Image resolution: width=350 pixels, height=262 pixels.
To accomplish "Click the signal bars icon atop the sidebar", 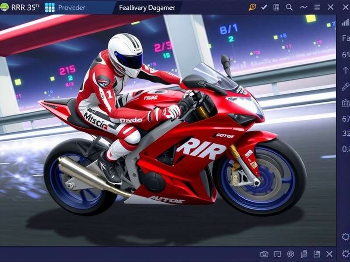I will coord(345,21).
